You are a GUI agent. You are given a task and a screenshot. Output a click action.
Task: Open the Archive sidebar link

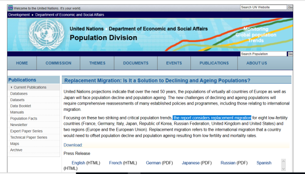click(17, 150)
